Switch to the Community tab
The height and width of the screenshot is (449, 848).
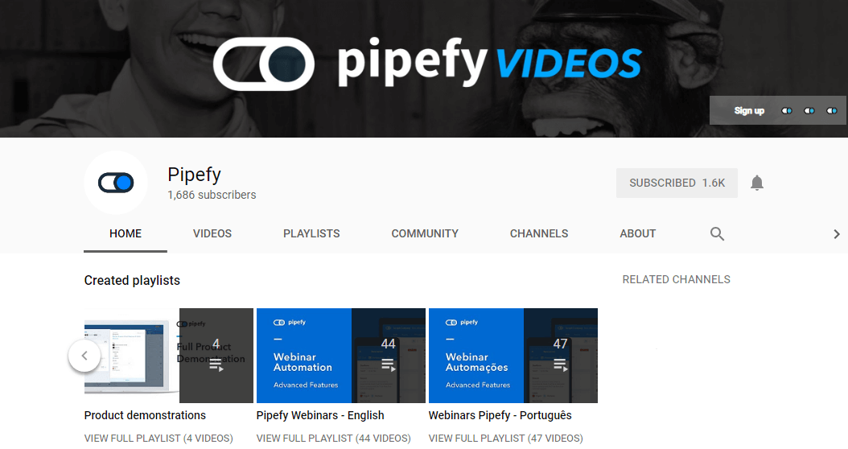click(x=425, y=233)
